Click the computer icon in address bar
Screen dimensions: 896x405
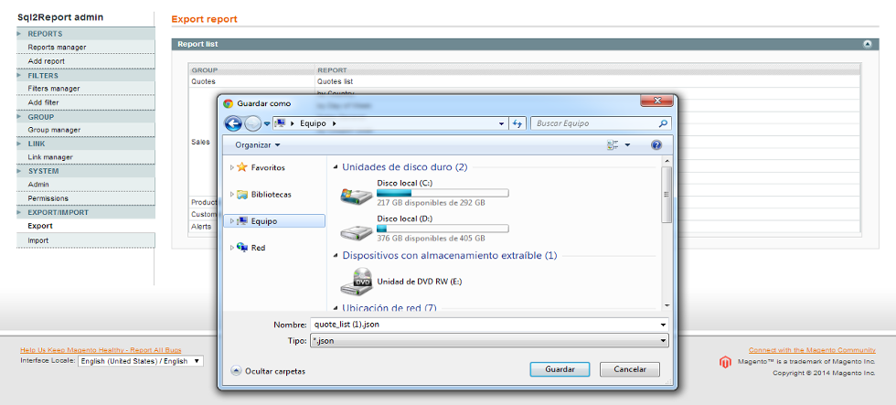[280, 123]
